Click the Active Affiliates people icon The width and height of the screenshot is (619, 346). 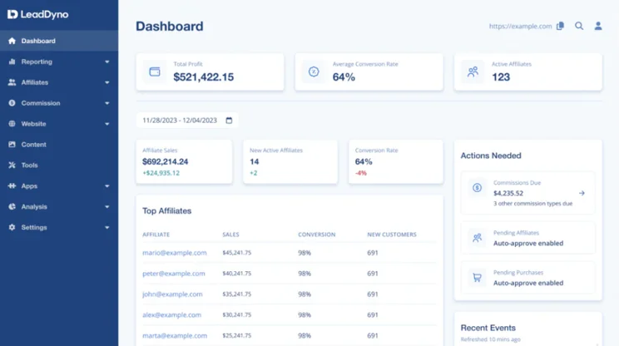[x=473, y=72]
